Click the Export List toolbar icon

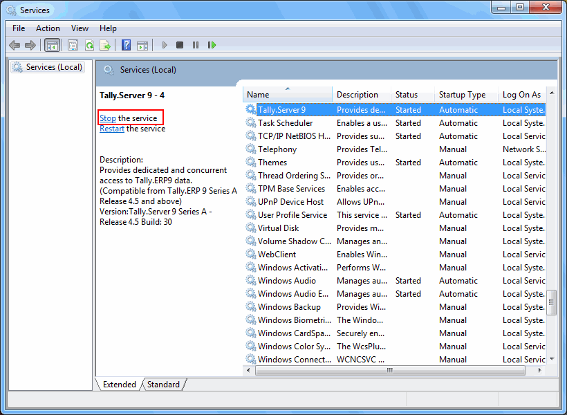click(x=105, y=45)
